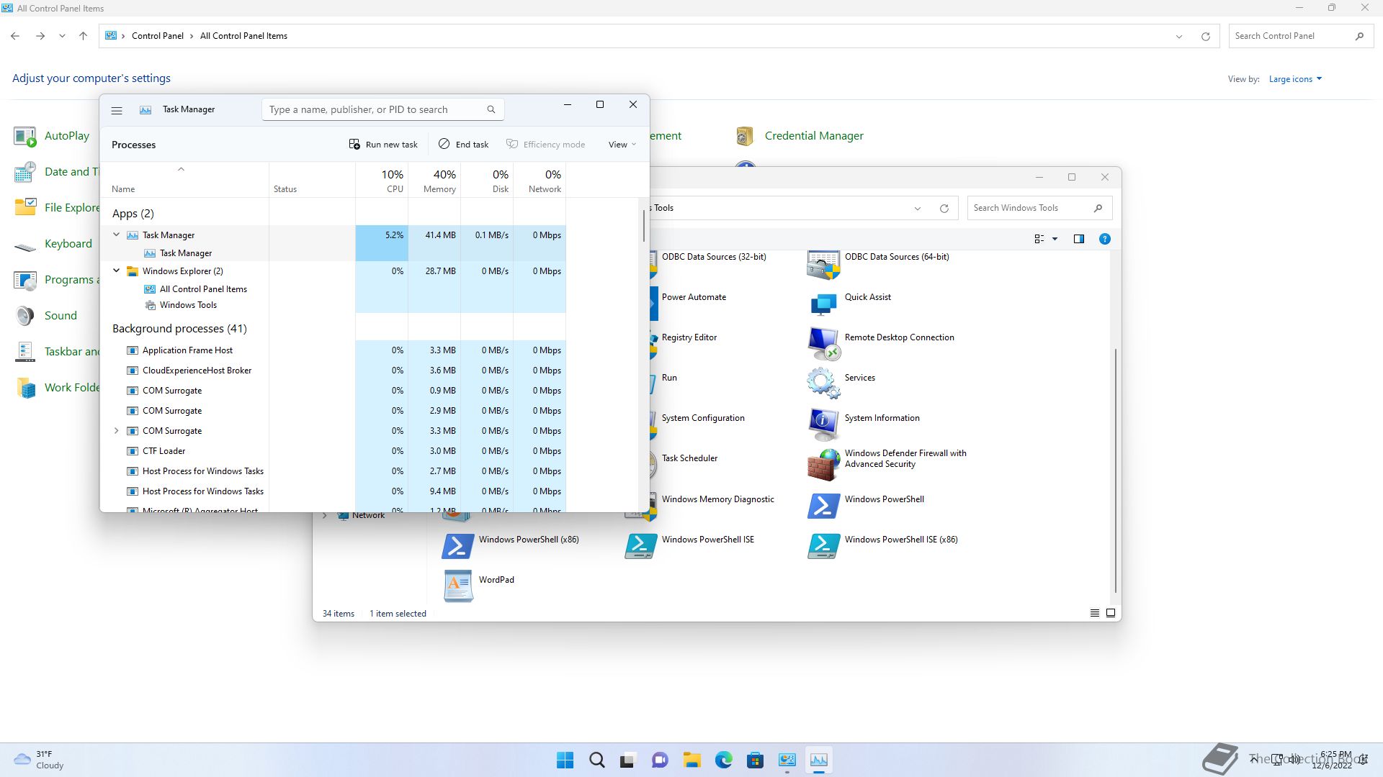Image resolution: width=1383 pixels, height=777 pixels.
Task: Go back in Control Panel navigation
Action: pyautogui.click(x=15, y=36)
